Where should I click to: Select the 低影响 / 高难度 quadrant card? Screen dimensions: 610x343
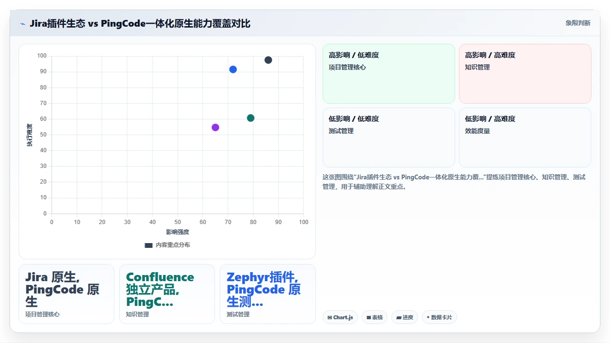pos(525,137)
